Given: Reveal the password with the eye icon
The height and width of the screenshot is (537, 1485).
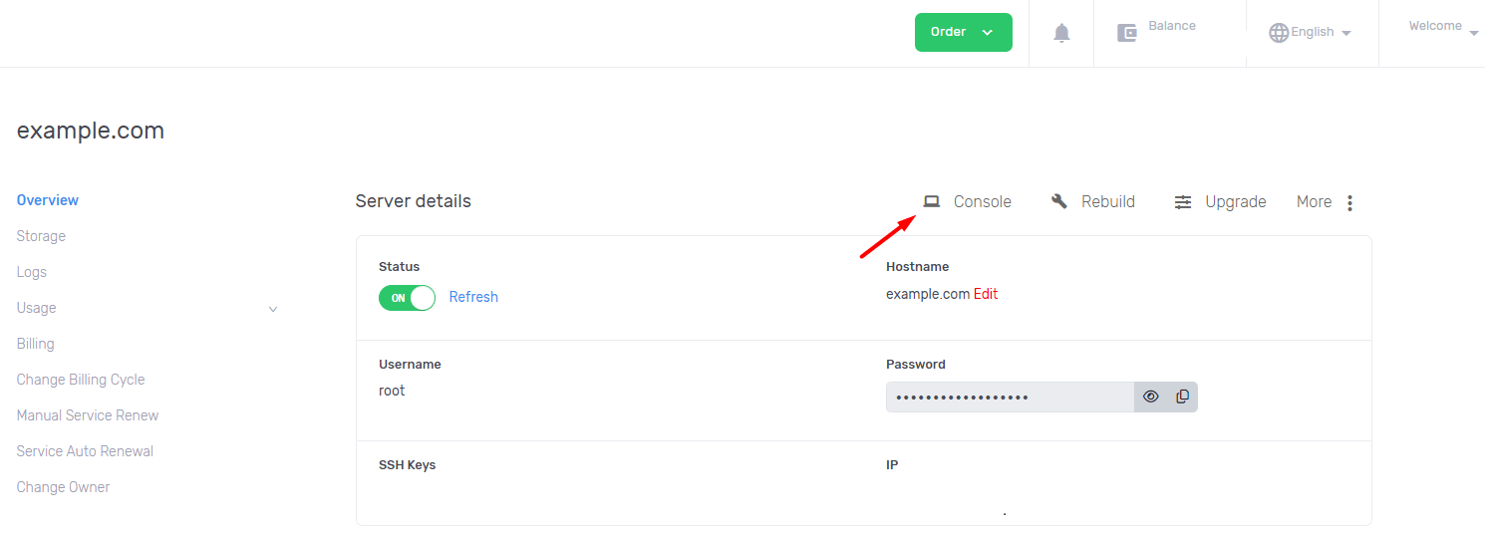Looking at the screenshot, I should pos(1151,397).
